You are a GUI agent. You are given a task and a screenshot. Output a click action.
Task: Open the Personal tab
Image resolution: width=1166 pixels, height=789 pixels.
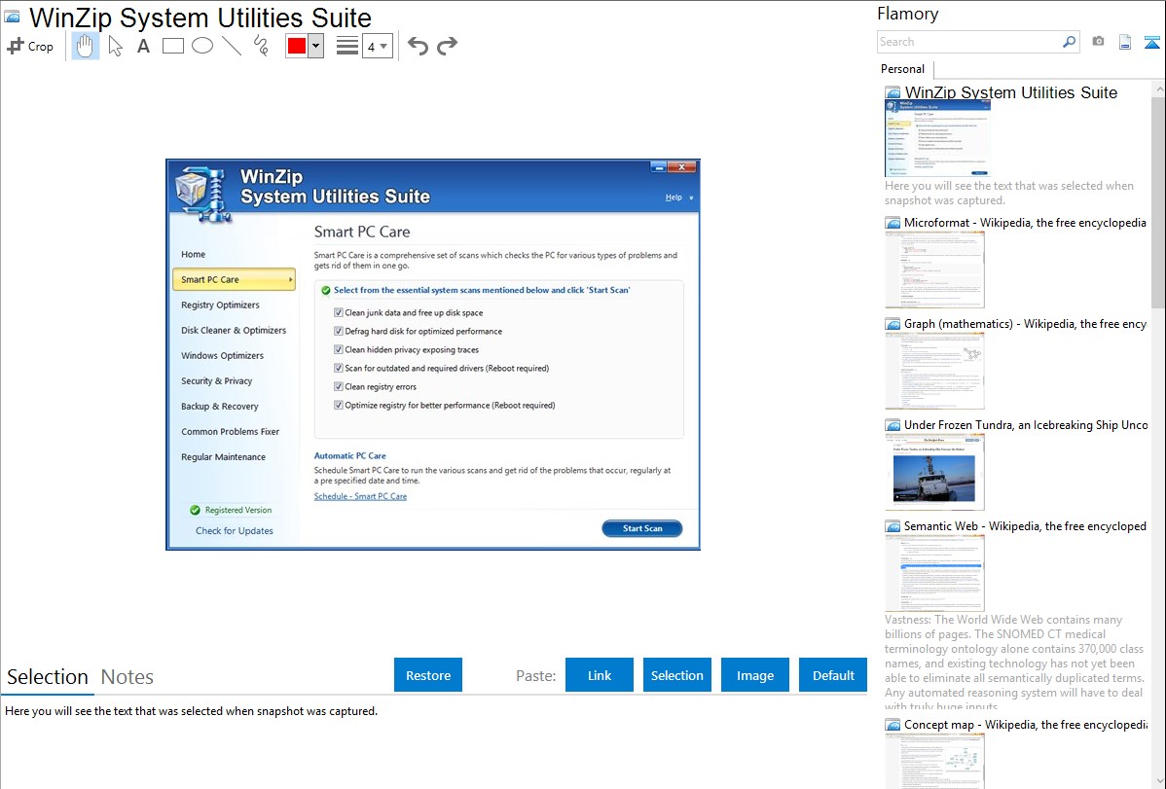point(903,69)
